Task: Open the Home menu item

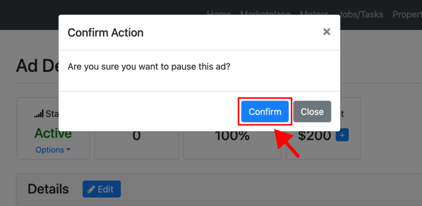Action: coord(219,14)
